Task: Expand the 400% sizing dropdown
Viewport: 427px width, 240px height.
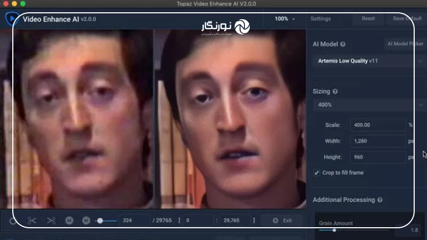Action: point(369,105)
